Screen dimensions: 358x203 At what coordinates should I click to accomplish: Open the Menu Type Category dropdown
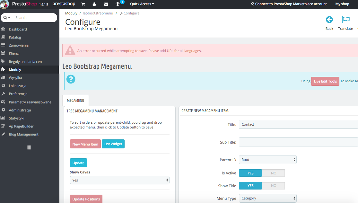(267, 198)
